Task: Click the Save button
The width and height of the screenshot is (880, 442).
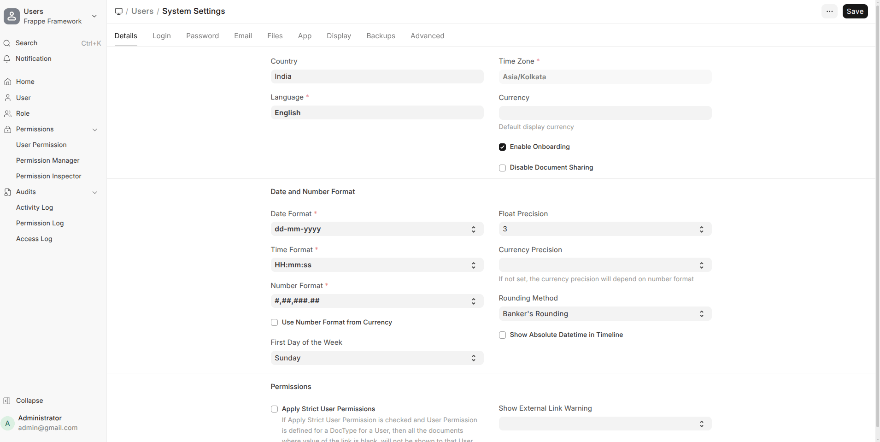Action: pyautogui.click(x=855, y=12)
